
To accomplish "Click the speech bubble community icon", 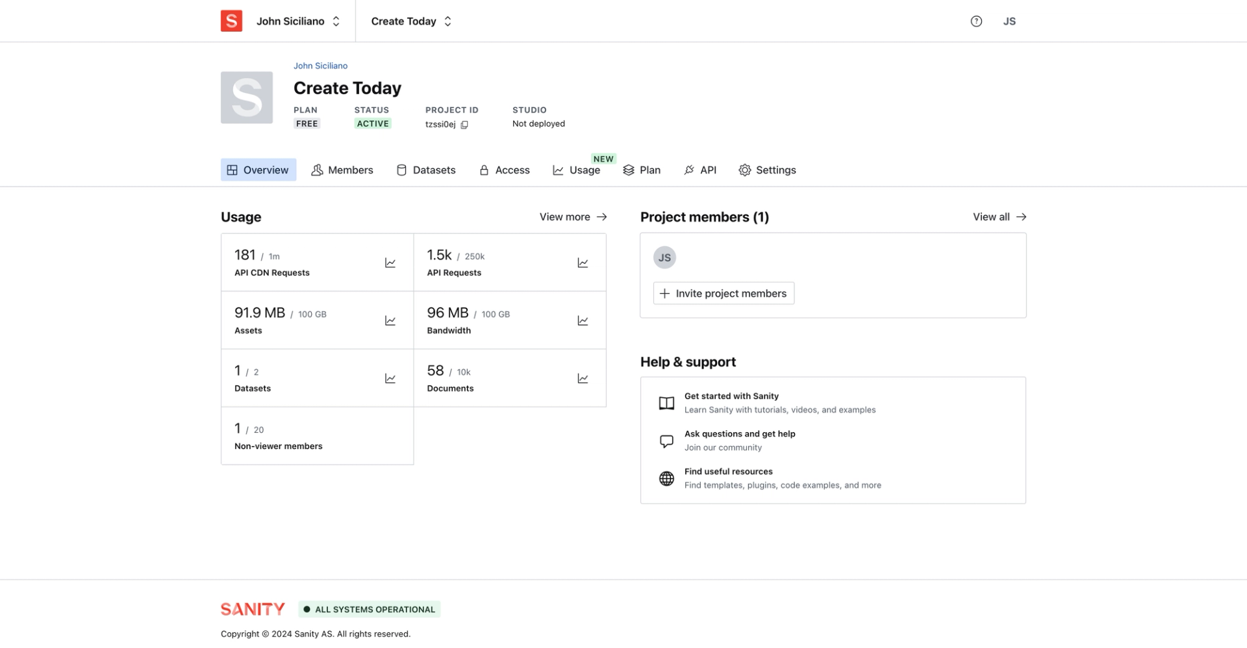I will (666, 441).
